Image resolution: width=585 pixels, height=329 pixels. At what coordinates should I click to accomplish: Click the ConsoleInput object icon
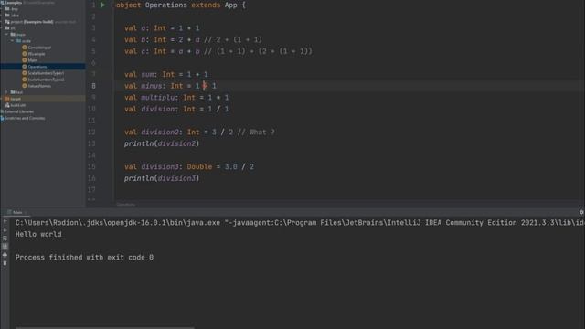[25, 48]
